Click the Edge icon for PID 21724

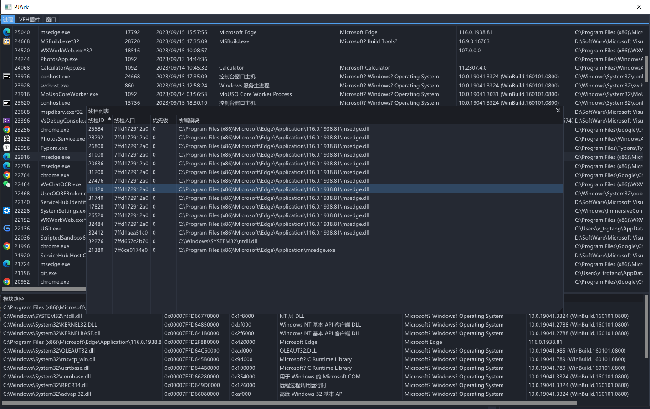click(7, 264)
